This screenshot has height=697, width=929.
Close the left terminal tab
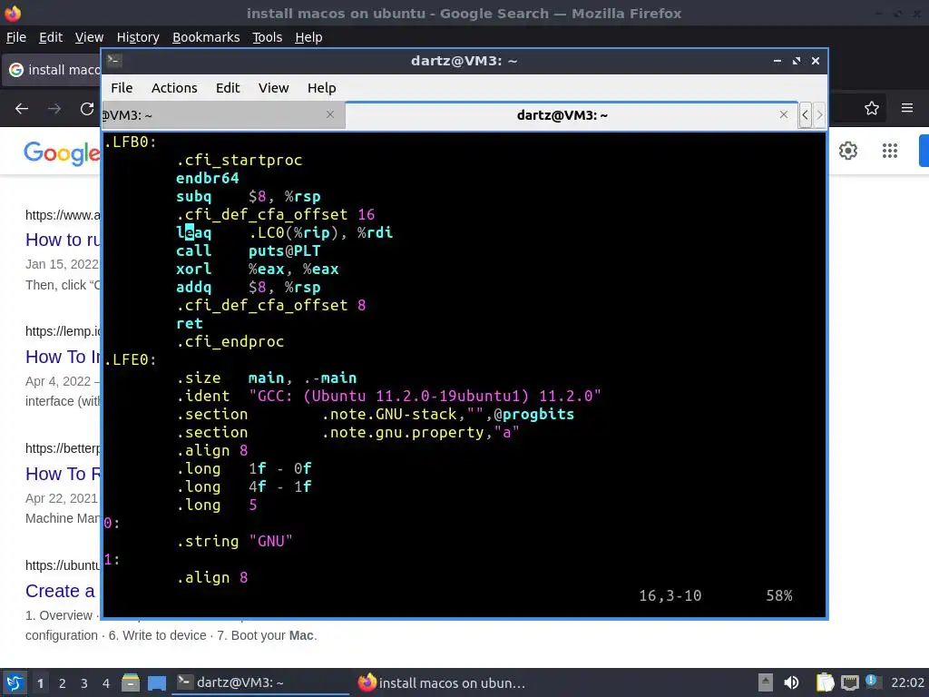[330, 114]
